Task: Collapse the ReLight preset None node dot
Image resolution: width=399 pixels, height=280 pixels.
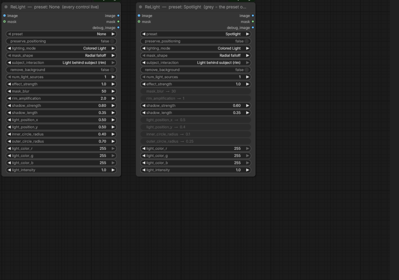Action: coord(6,7)
